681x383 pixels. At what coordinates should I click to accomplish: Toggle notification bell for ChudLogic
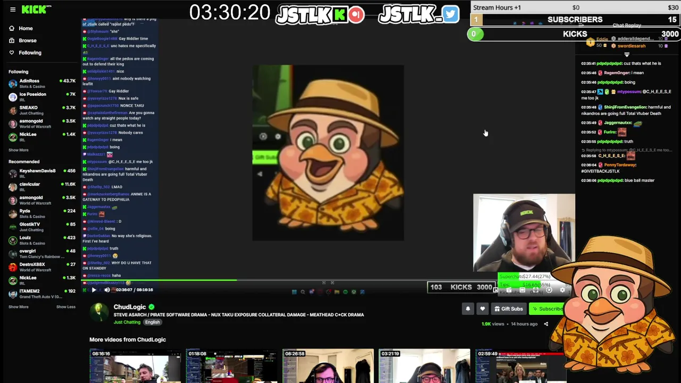click(x=468, y=309)
